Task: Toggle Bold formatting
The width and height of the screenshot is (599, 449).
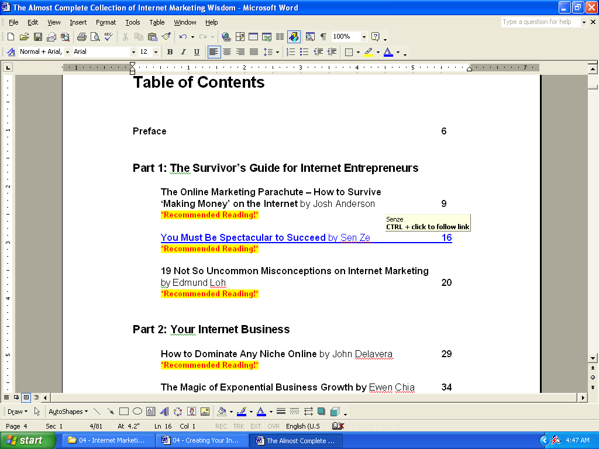Action: (x=170, y=52)
